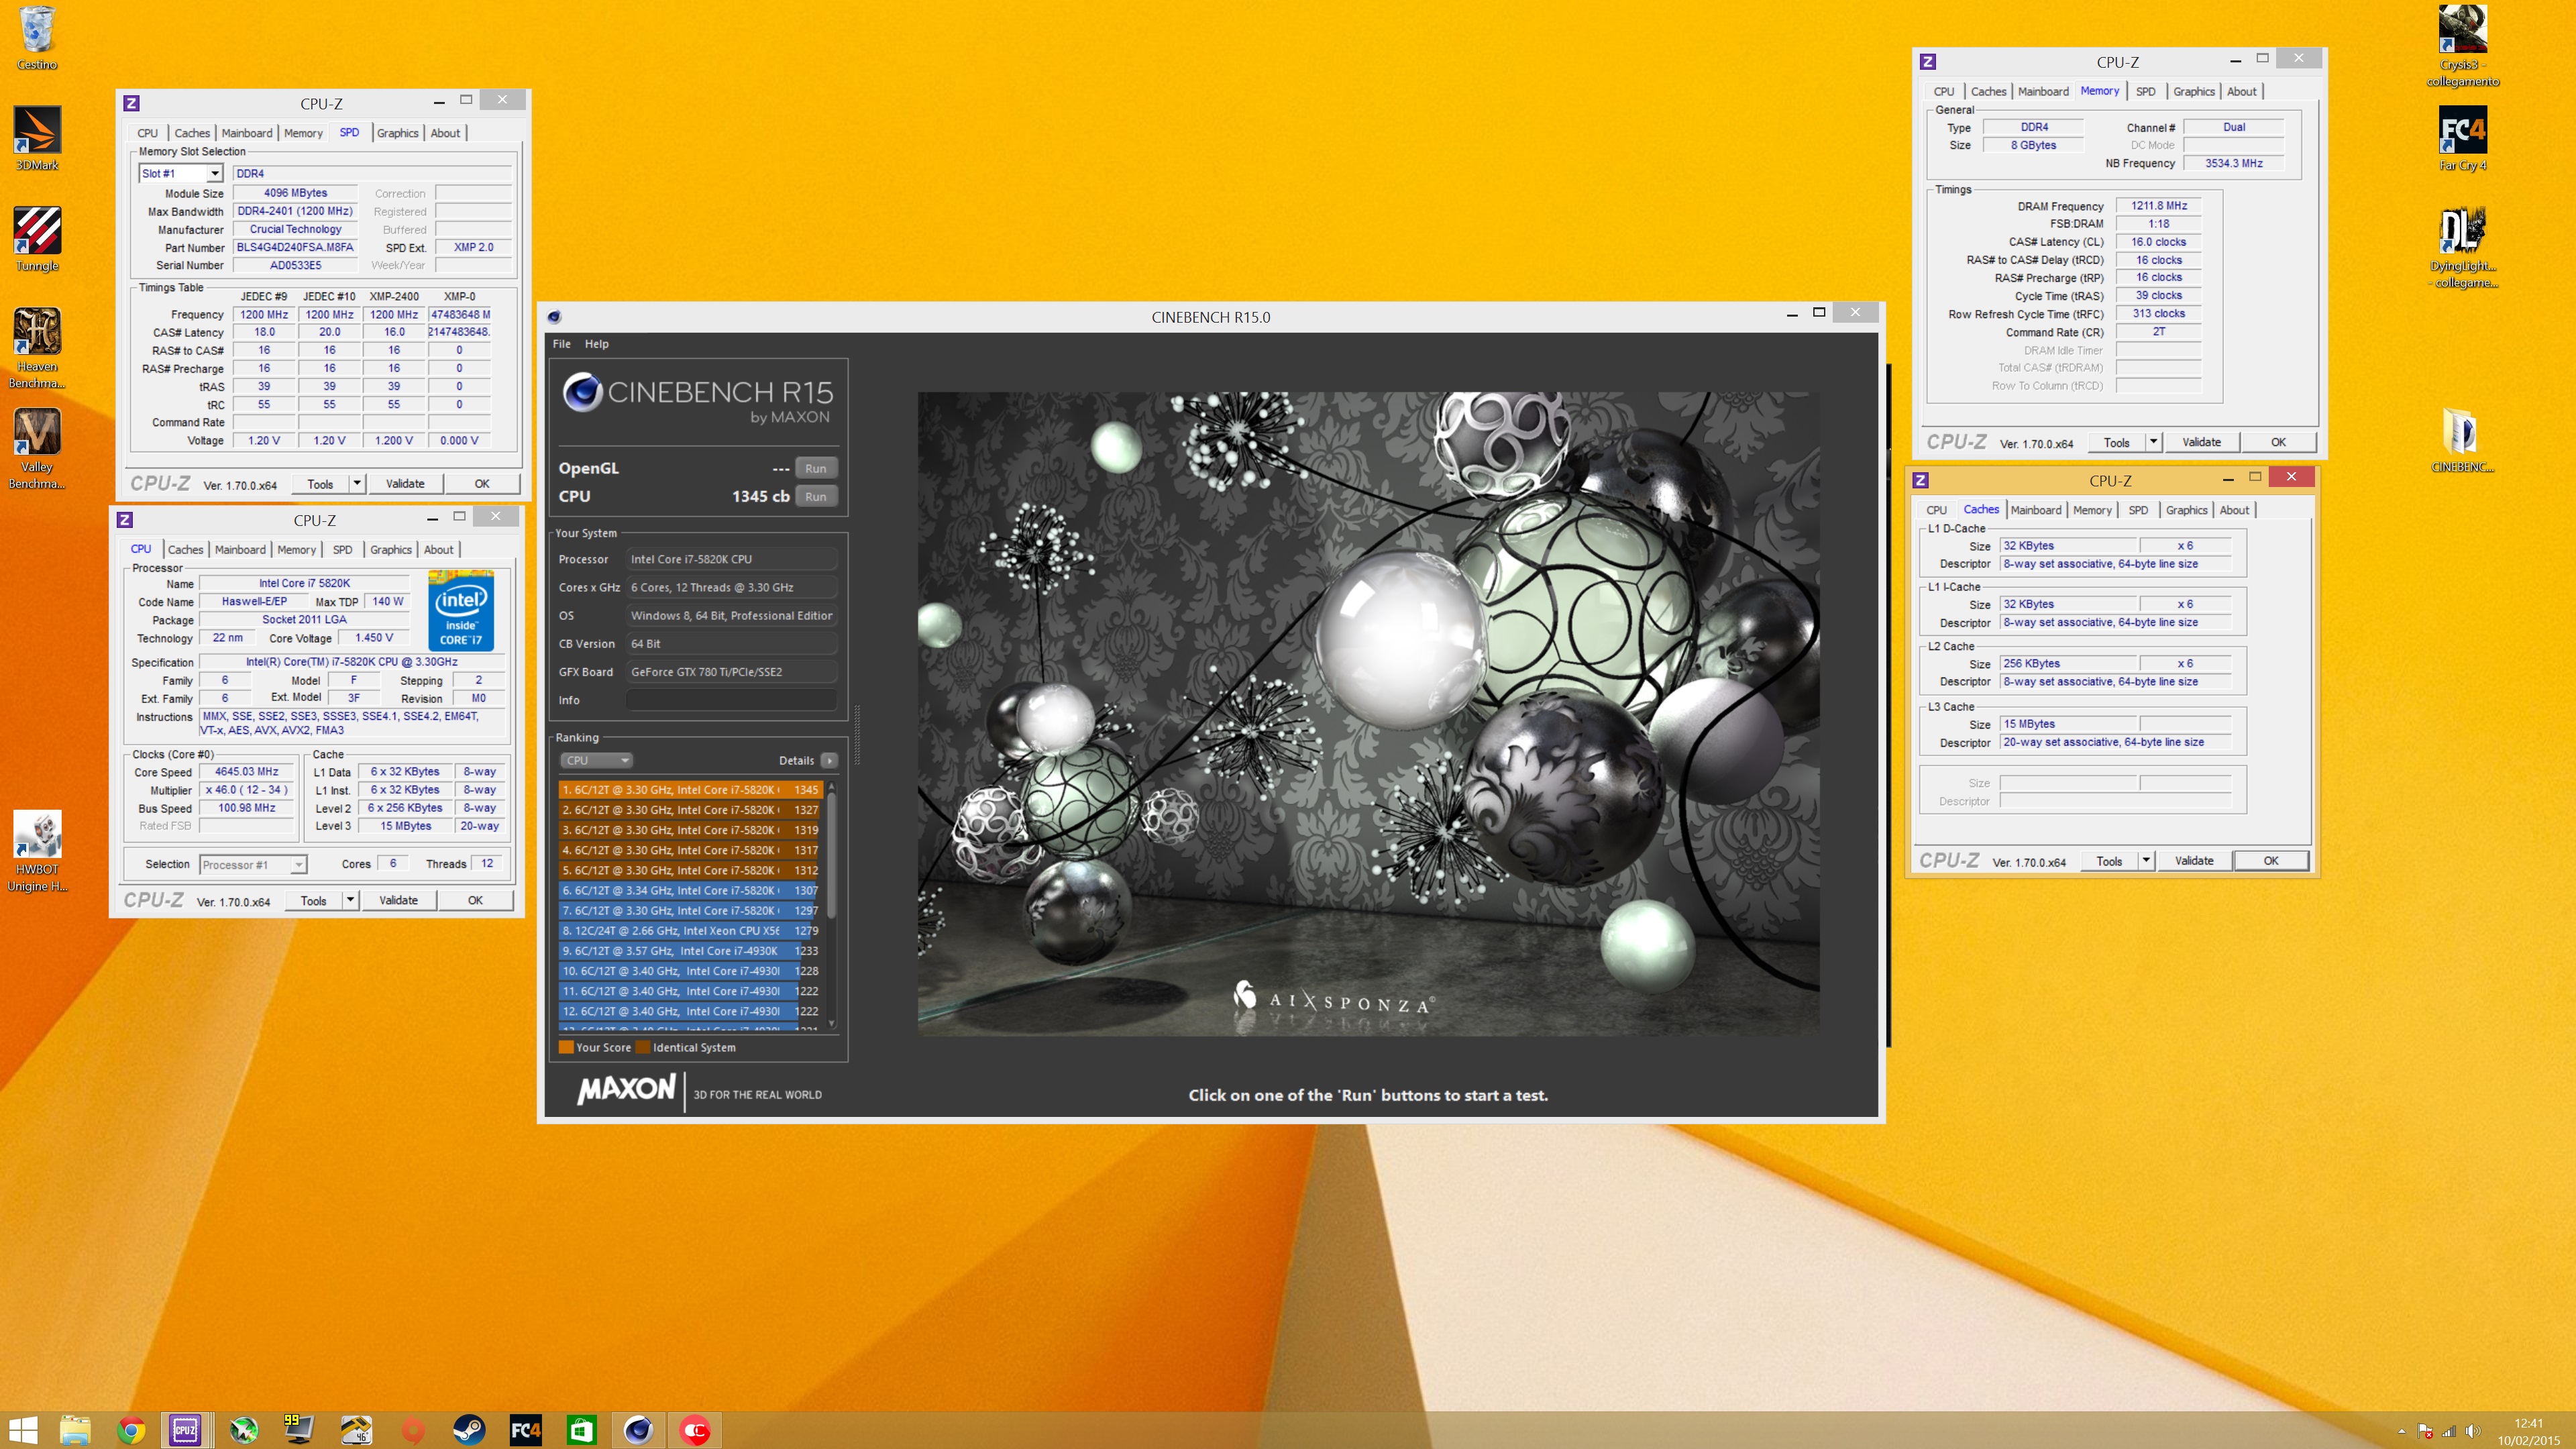Switch to SPD tab in Memory CPU-Z window
This screenshot has height=1449, width=2576.
tap(2146, 91)
